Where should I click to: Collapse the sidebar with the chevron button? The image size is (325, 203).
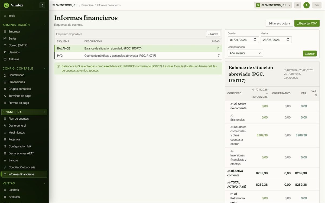pyautogui.click(x=42, y=5)
